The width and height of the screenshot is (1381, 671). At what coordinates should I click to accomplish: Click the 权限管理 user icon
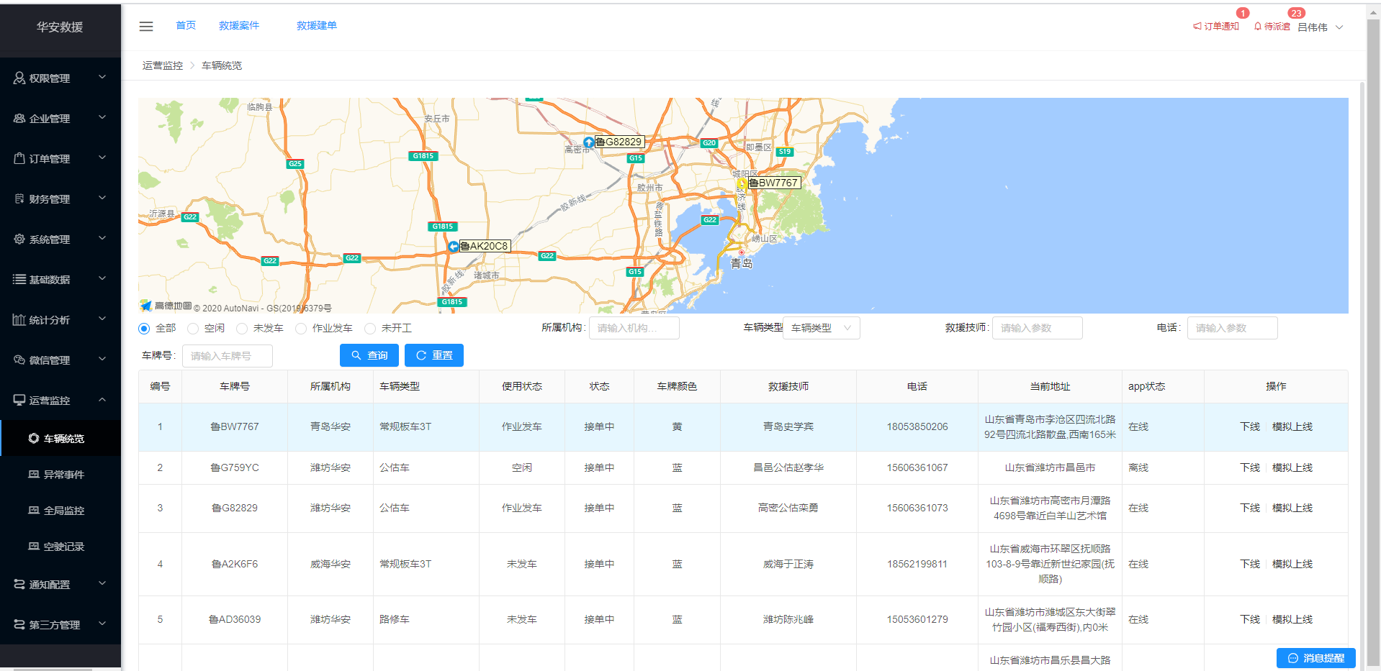pos(19,78)
